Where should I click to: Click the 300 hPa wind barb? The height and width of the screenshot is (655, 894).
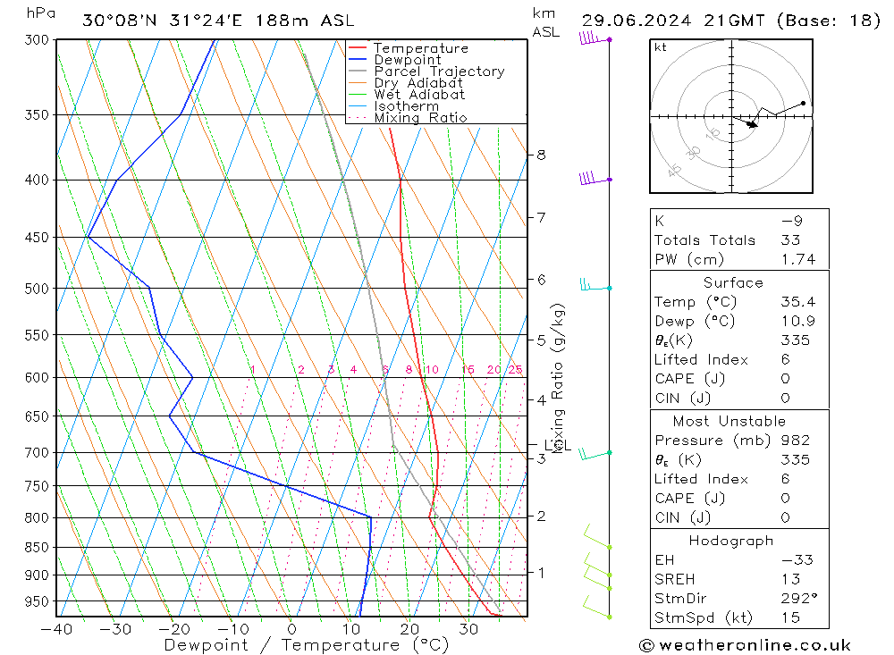[x=595, y=38]
